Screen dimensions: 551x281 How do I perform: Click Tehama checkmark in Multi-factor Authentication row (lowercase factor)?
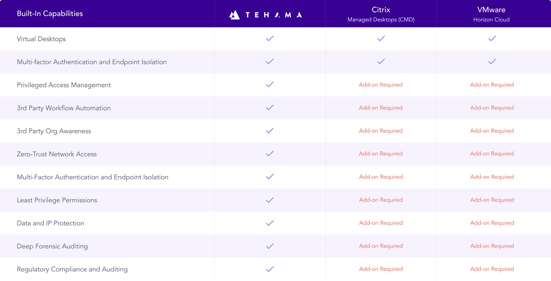270,62
